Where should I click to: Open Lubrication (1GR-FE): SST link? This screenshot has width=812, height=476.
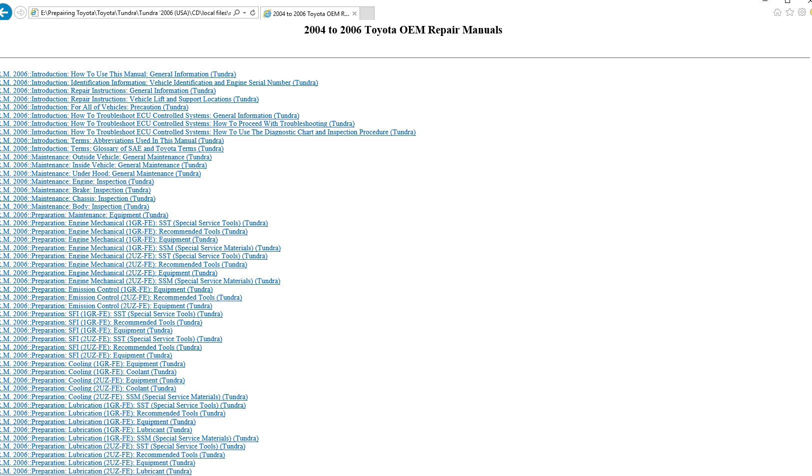click(x=123, y=406)
